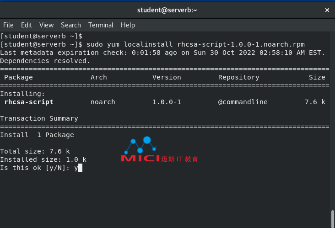335x228 pixels.
Task: Open the Search menu
Action: 71,25
